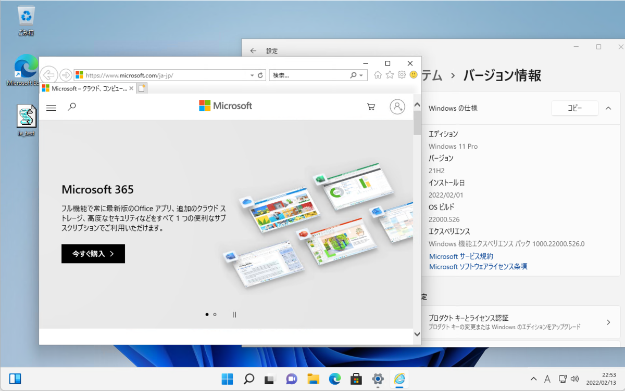Open IE favorites star icon
Viewport: 625px width, 391px height.
tap(390, 75)
